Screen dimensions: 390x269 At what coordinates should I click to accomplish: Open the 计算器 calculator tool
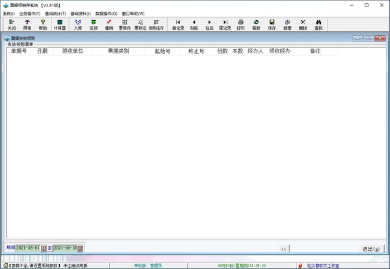(x=60, y=25)
